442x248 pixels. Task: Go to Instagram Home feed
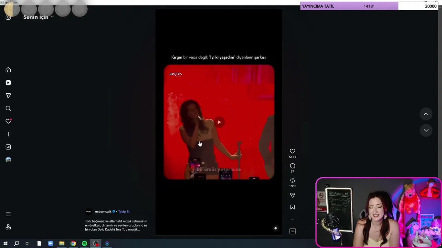[x=8, y=70]
